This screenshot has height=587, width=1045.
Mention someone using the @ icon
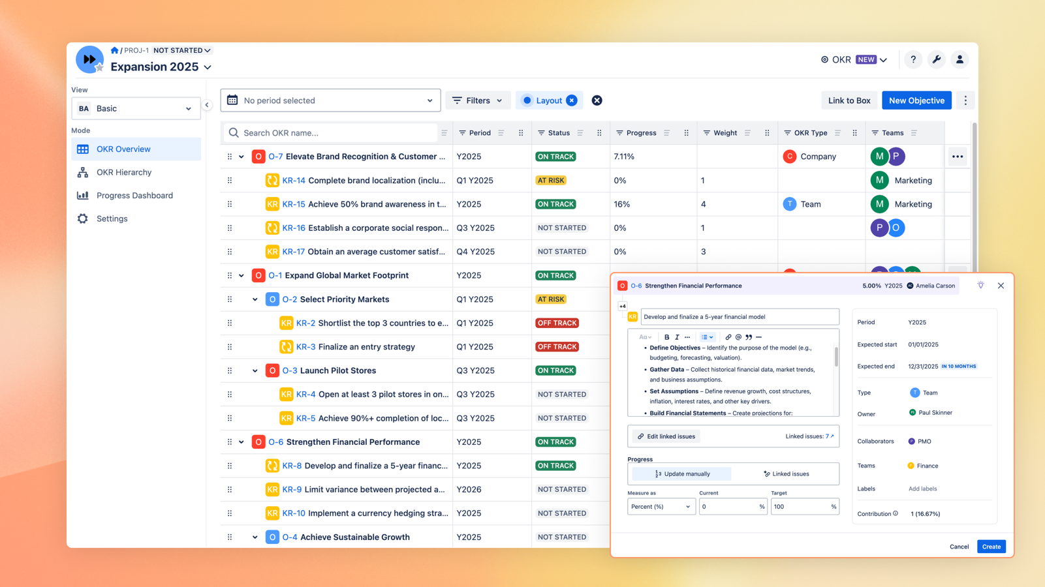(x=738, y=337)
